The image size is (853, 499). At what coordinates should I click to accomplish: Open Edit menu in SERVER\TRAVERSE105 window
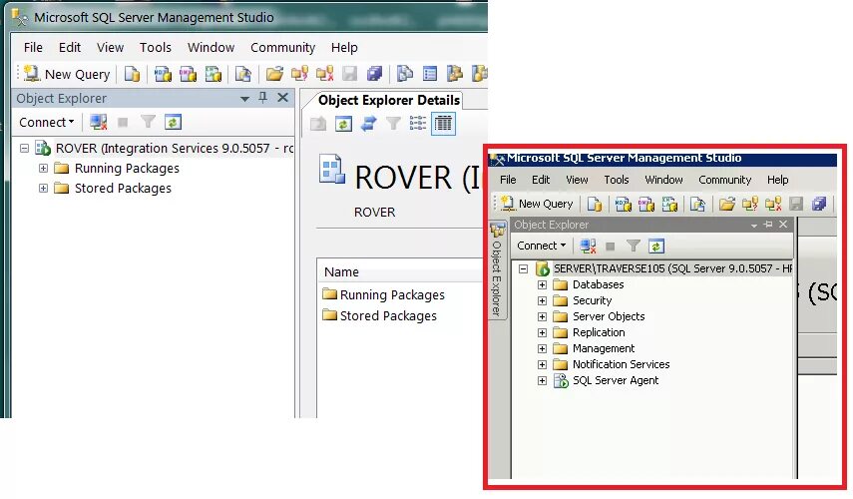pos(541,180)
